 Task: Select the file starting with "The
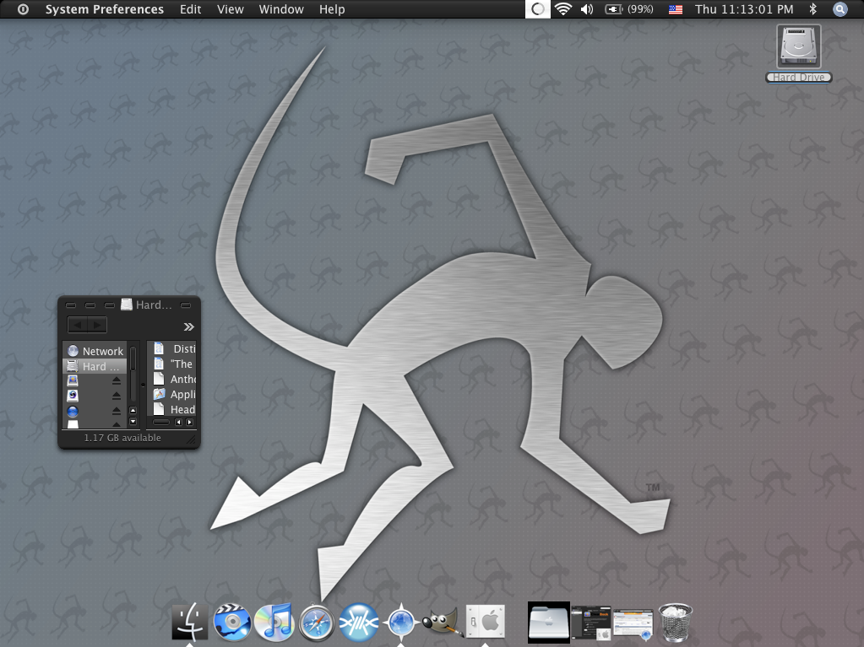coord(175,364)
